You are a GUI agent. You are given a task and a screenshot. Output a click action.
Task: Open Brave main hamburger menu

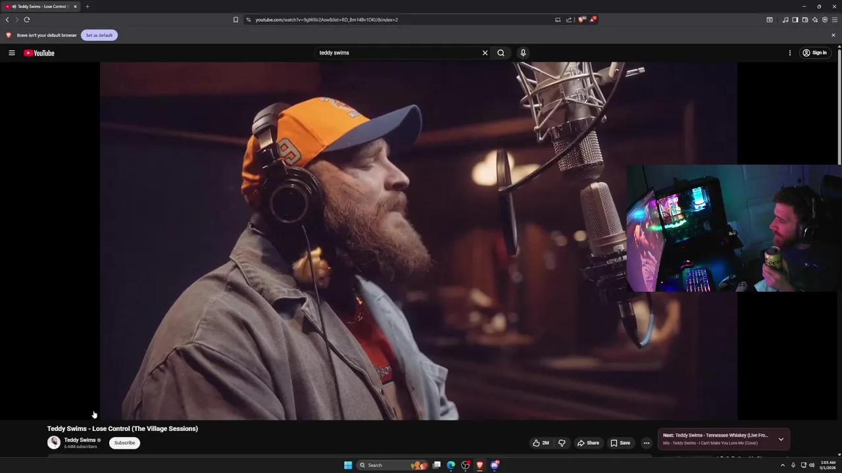835,20
